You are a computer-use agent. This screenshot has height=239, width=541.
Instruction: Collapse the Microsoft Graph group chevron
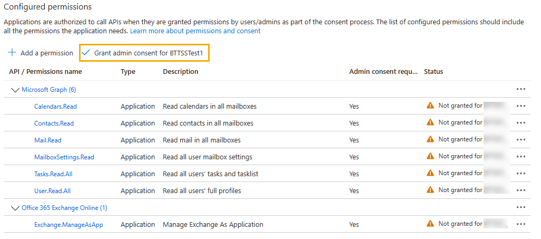pyautogui.click(x=15, y=90)
